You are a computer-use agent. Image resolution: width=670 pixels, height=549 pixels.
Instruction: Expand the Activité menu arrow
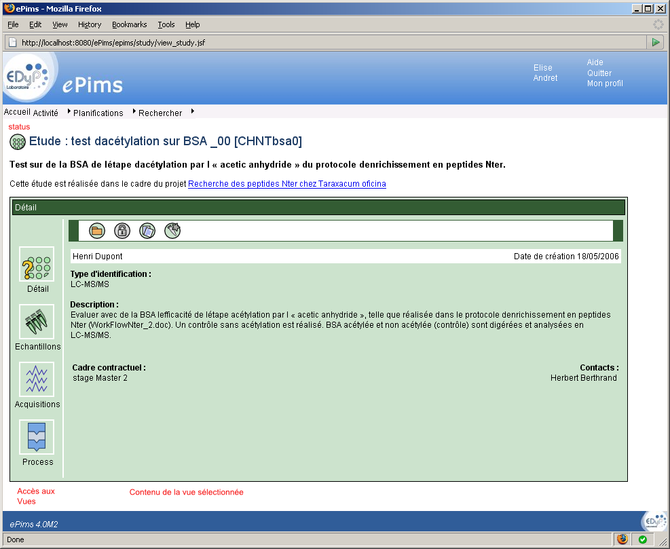(x=69, y=112)
